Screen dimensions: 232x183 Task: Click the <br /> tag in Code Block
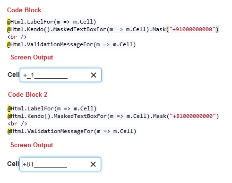pyautogui.click(x=17, y=37)
